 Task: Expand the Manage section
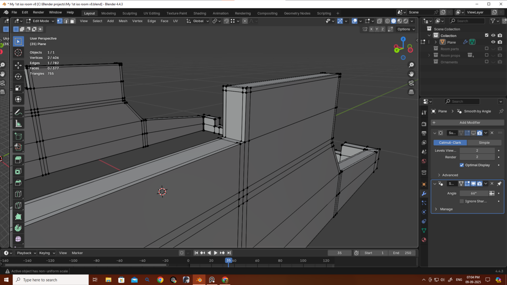pos(446,209)
